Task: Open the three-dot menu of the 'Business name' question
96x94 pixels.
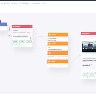Action: [66, 53]
